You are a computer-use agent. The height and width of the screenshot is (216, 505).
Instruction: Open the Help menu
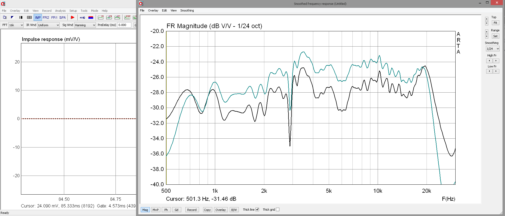coord(105,11)
